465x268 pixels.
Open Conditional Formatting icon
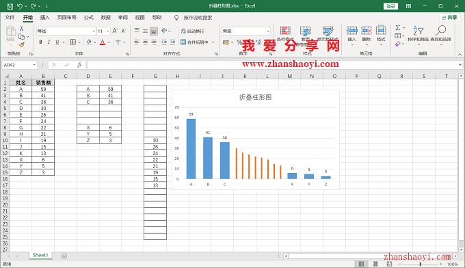coord(285,31)
